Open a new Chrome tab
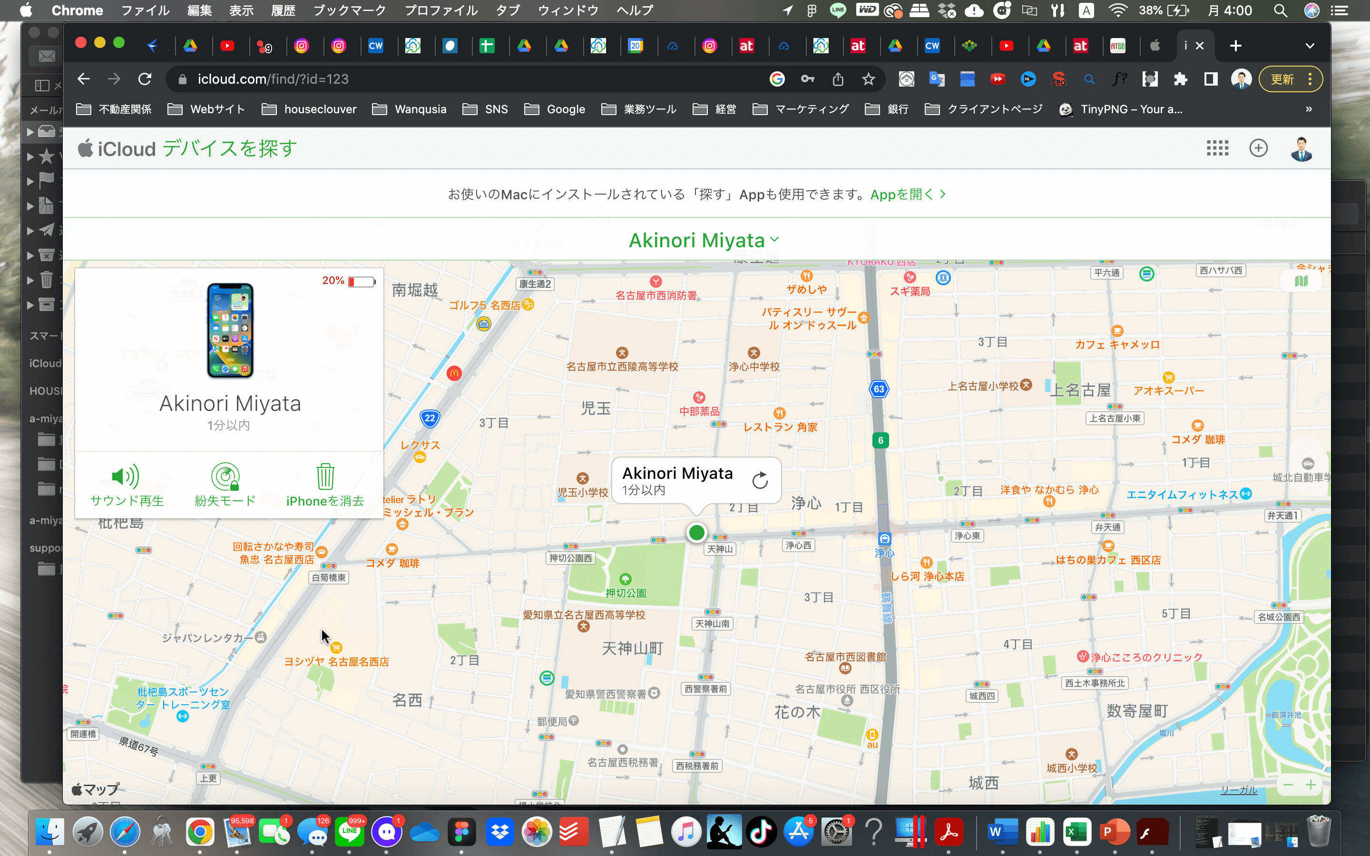Image resolution: width=1370 pixels, height=856 pixels. point(1236,46)
